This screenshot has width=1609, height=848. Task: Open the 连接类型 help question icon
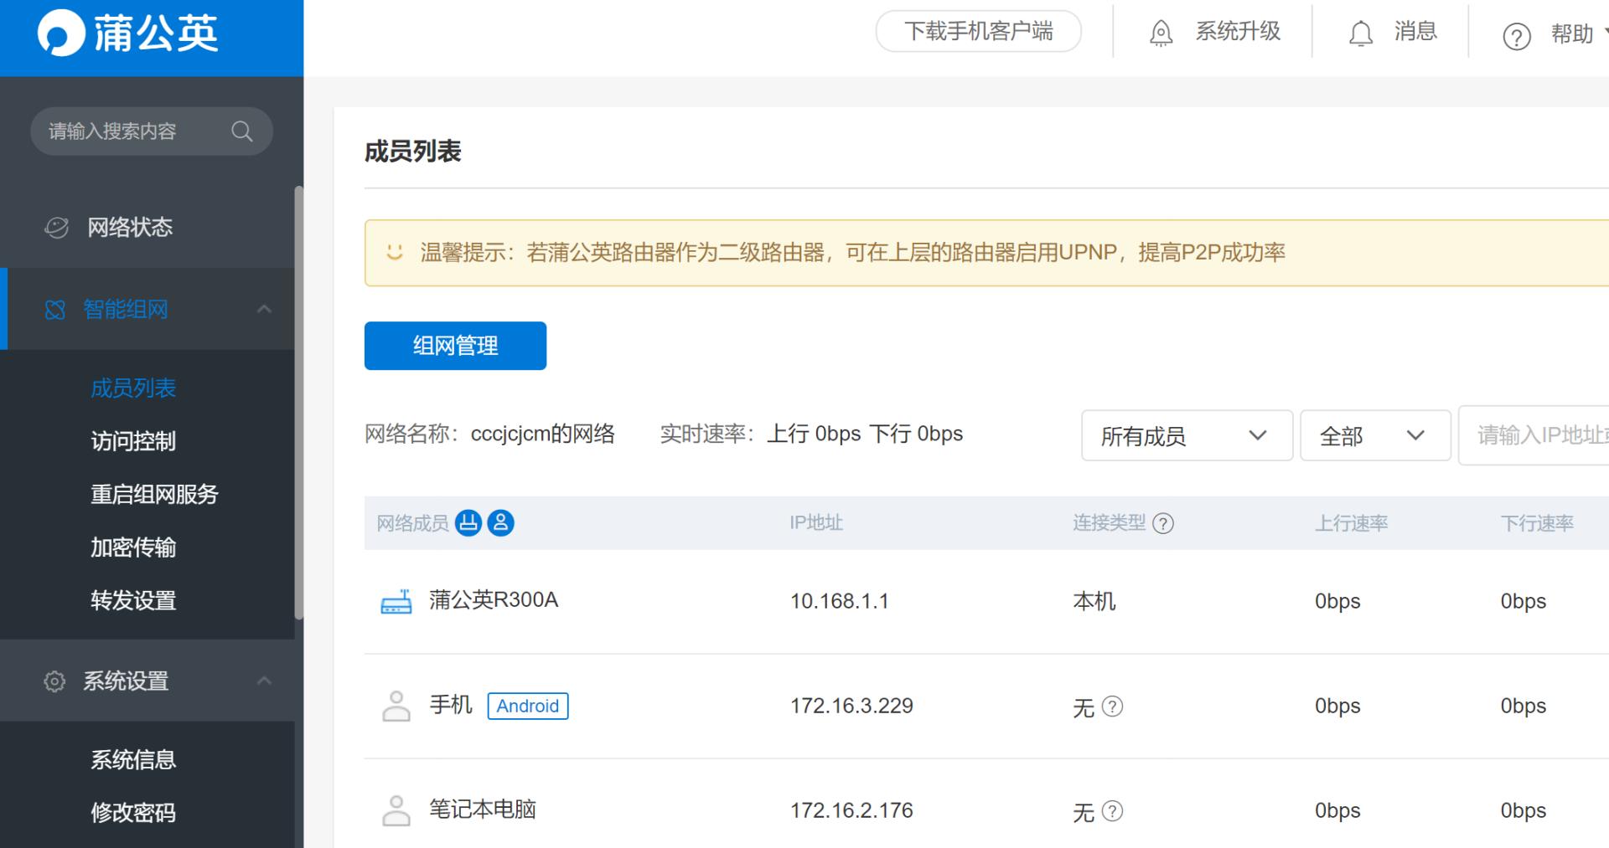click(1163, 523)
